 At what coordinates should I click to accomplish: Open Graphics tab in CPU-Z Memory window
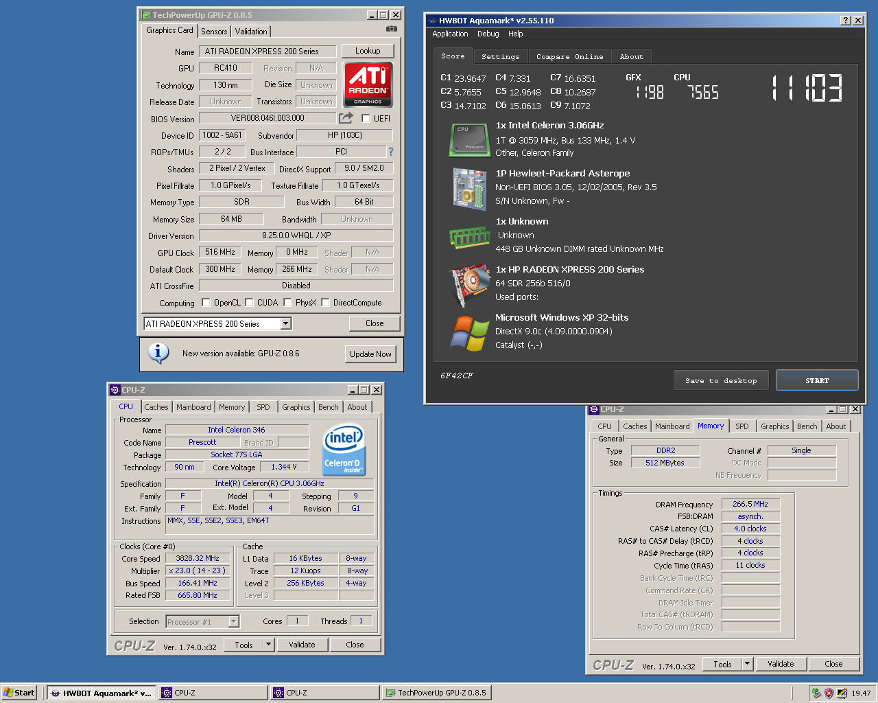click(775, 426)
